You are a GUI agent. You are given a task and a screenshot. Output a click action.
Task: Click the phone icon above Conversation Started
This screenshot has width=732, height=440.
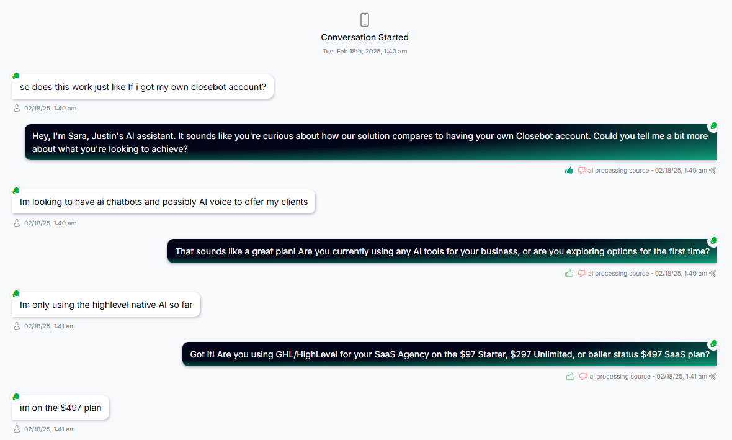tap(365, 20)
